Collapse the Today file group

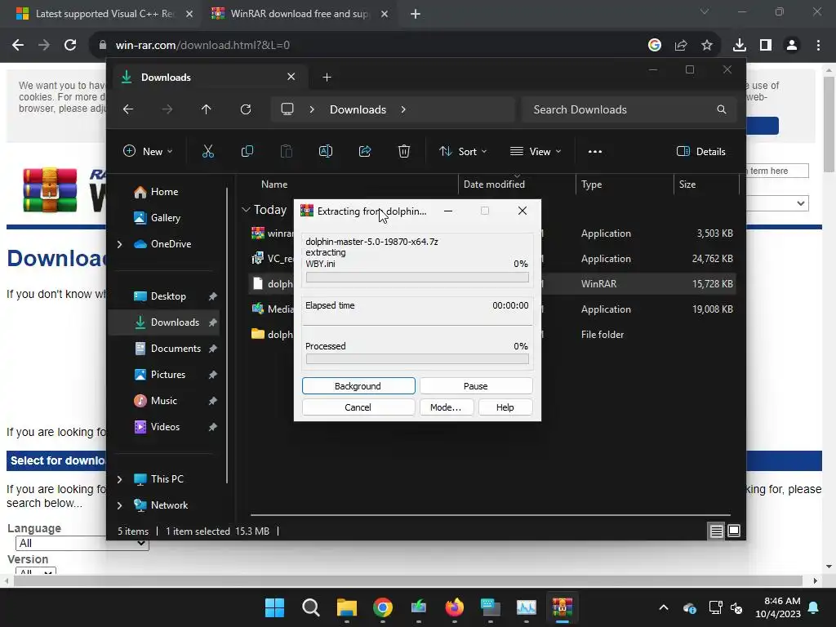click(246, 210)
